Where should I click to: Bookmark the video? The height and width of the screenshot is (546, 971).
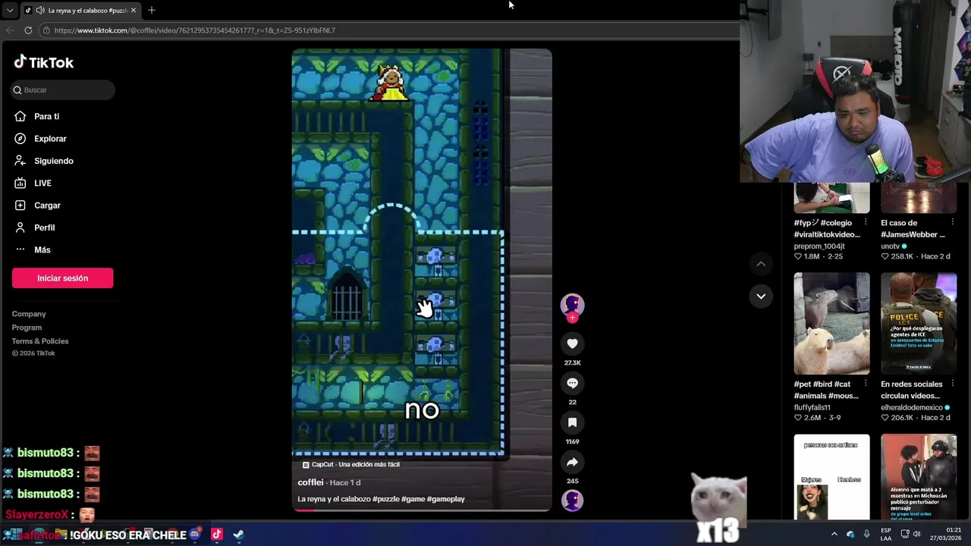(572, 422)
